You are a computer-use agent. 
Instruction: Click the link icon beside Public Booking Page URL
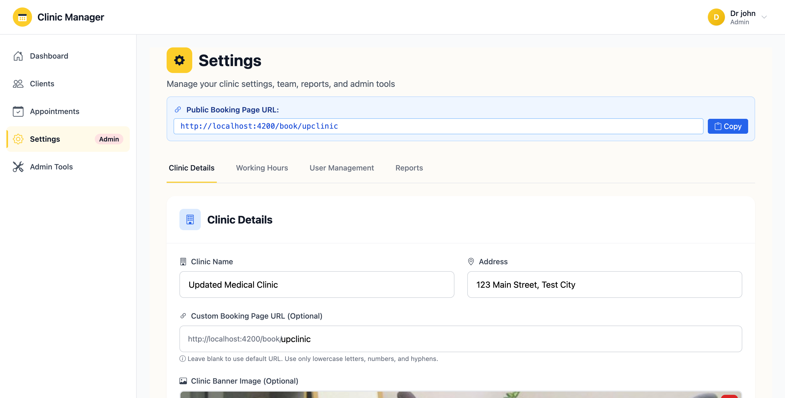[178, 109]
